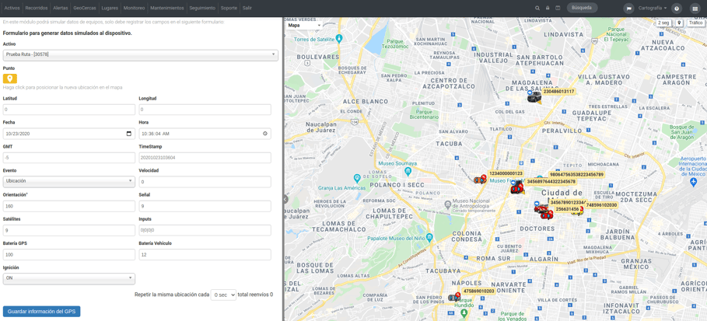Viewport: 707px width, 321px height.
Task: Open the grid apps icon at top right
Action: tap(695, 8)
